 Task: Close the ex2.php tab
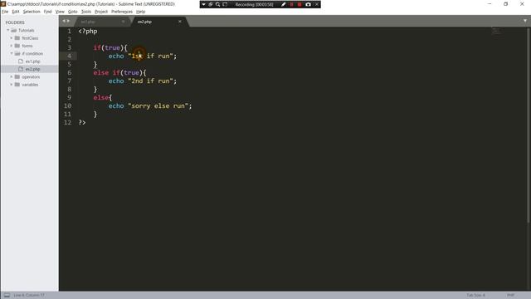(180, 22)
